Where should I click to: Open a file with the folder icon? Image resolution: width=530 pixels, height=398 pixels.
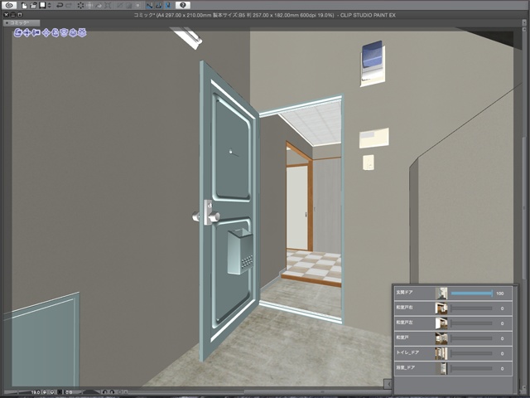33,6
